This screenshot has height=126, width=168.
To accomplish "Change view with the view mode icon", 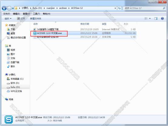I will pyautogui.click(x=146, y=18).
